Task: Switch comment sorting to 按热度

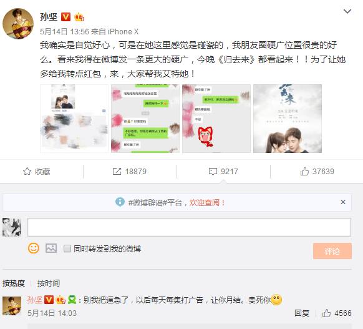Action: [14, 283]
